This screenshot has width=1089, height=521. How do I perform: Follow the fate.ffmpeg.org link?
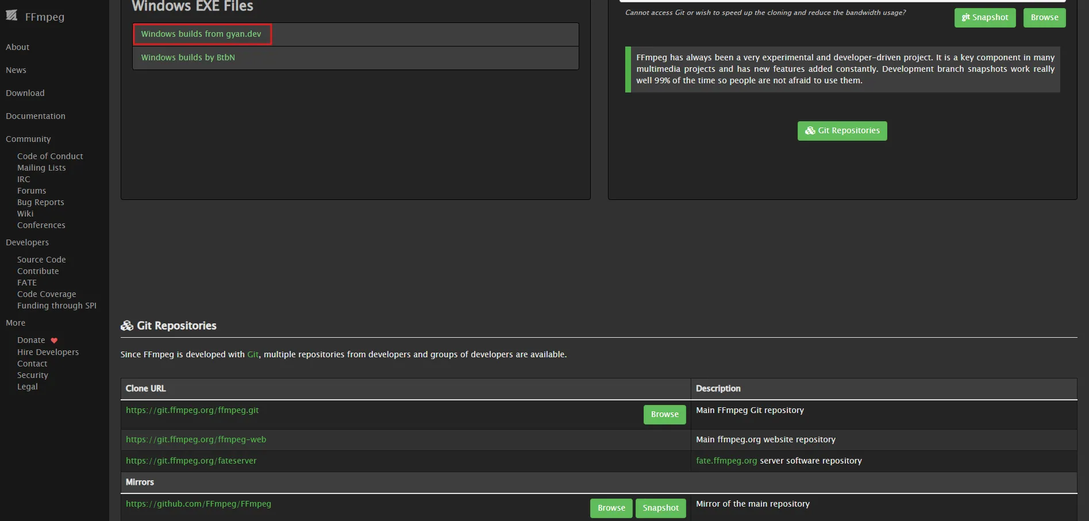[x=726, y=461]
